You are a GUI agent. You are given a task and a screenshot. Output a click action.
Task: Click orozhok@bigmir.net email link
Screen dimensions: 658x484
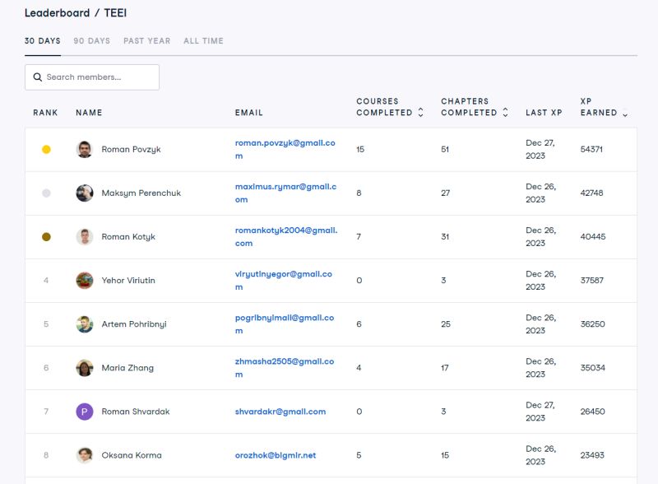pos(276,455)
